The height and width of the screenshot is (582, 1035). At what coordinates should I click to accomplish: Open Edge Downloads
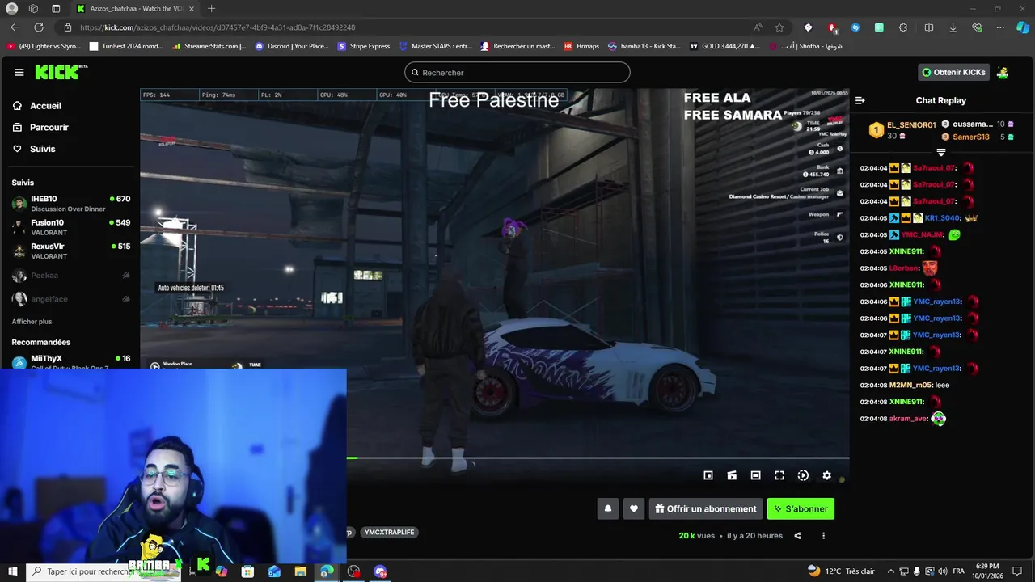pos(953,27)
